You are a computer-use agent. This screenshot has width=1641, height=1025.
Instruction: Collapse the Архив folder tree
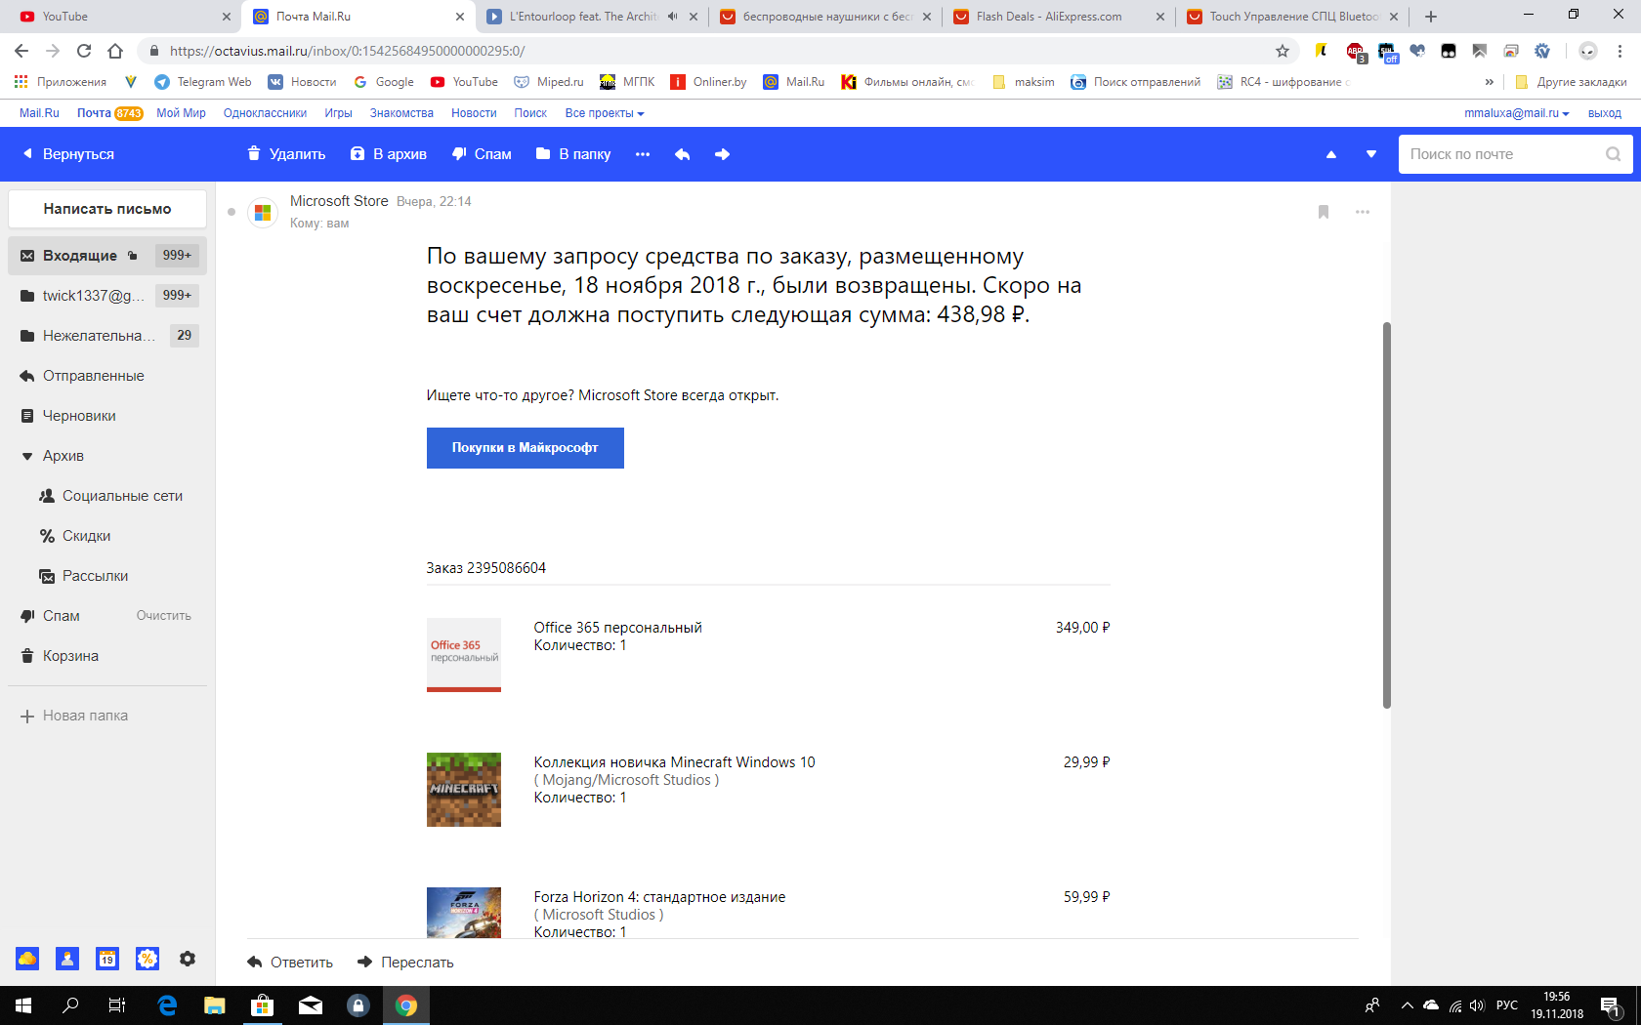[27, 456]
